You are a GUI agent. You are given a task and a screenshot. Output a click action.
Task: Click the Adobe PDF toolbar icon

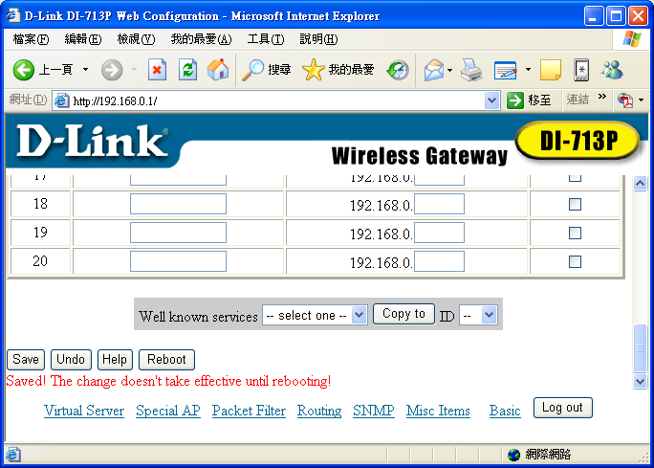(x=625, y=100)
